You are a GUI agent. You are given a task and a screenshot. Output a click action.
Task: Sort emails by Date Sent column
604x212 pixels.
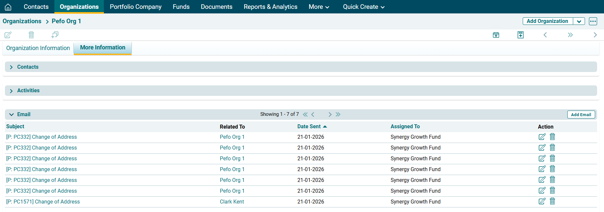pyautogui.click(x=309, y=127)
